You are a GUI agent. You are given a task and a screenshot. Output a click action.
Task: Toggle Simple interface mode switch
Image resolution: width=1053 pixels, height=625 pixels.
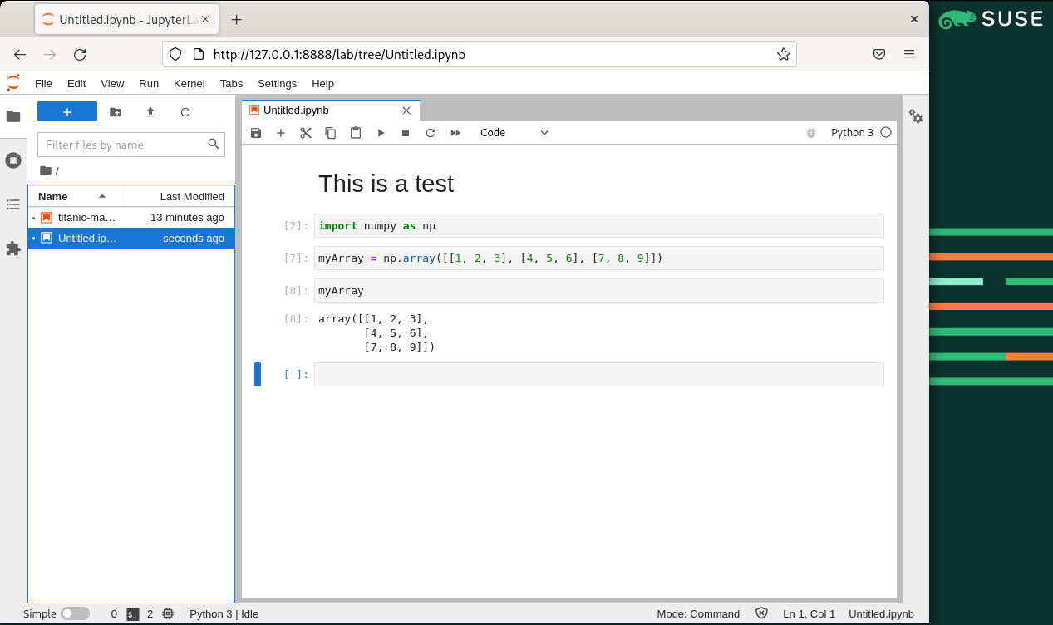(x=75, y=613)
